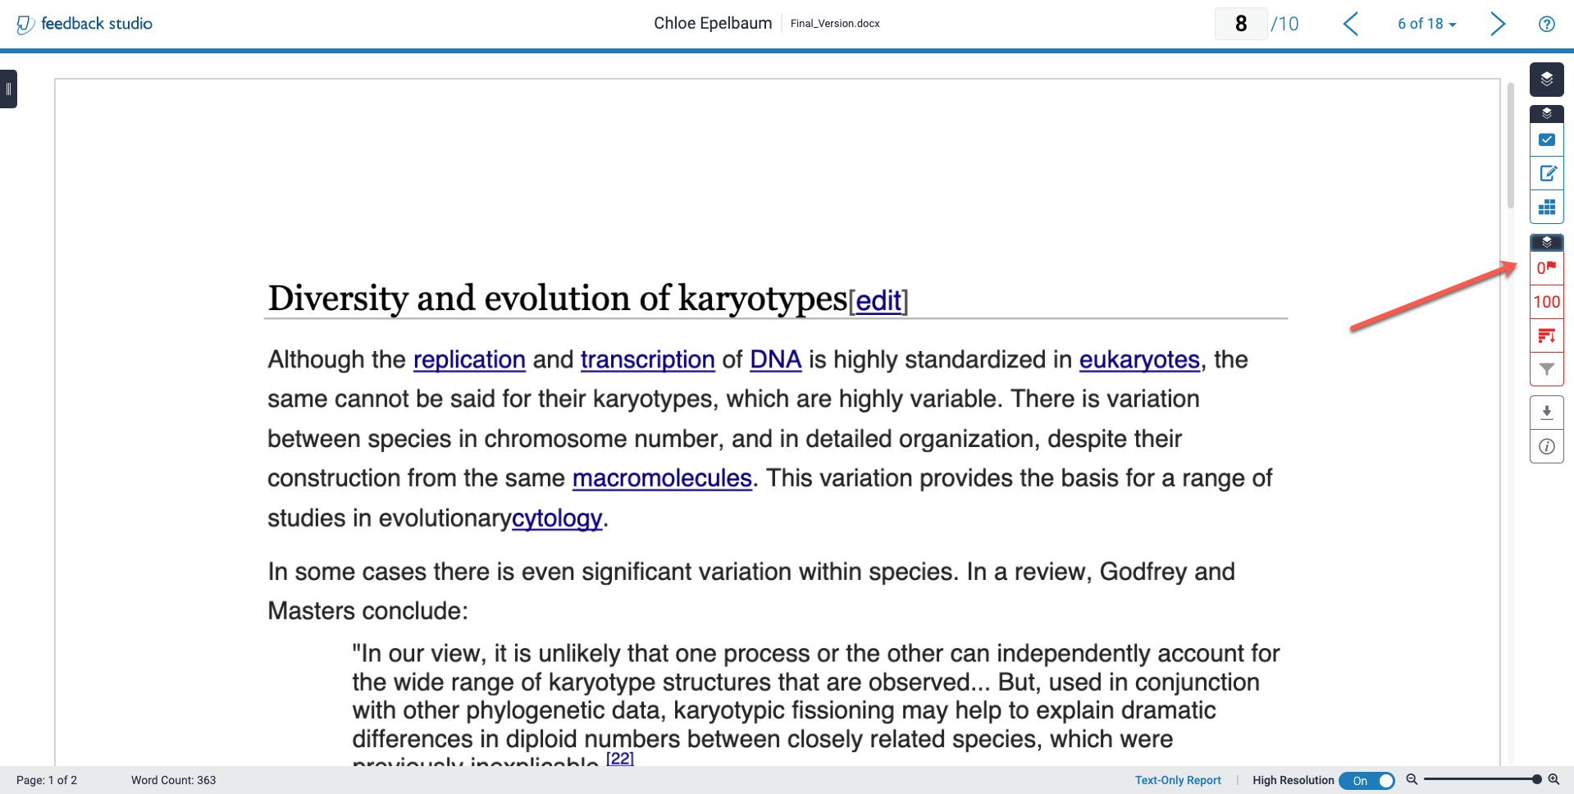Open submission info icon
The height and width of the screenshot is (794, 1574).
coord(1546,447)
